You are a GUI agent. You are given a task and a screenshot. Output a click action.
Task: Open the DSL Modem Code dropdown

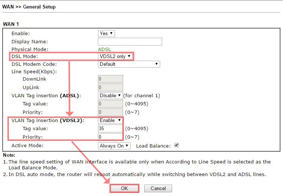(129, 64)
